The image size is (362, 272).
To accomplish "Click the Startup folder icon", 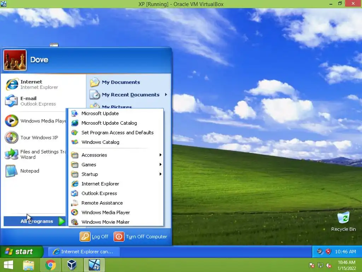I will 75,174.
